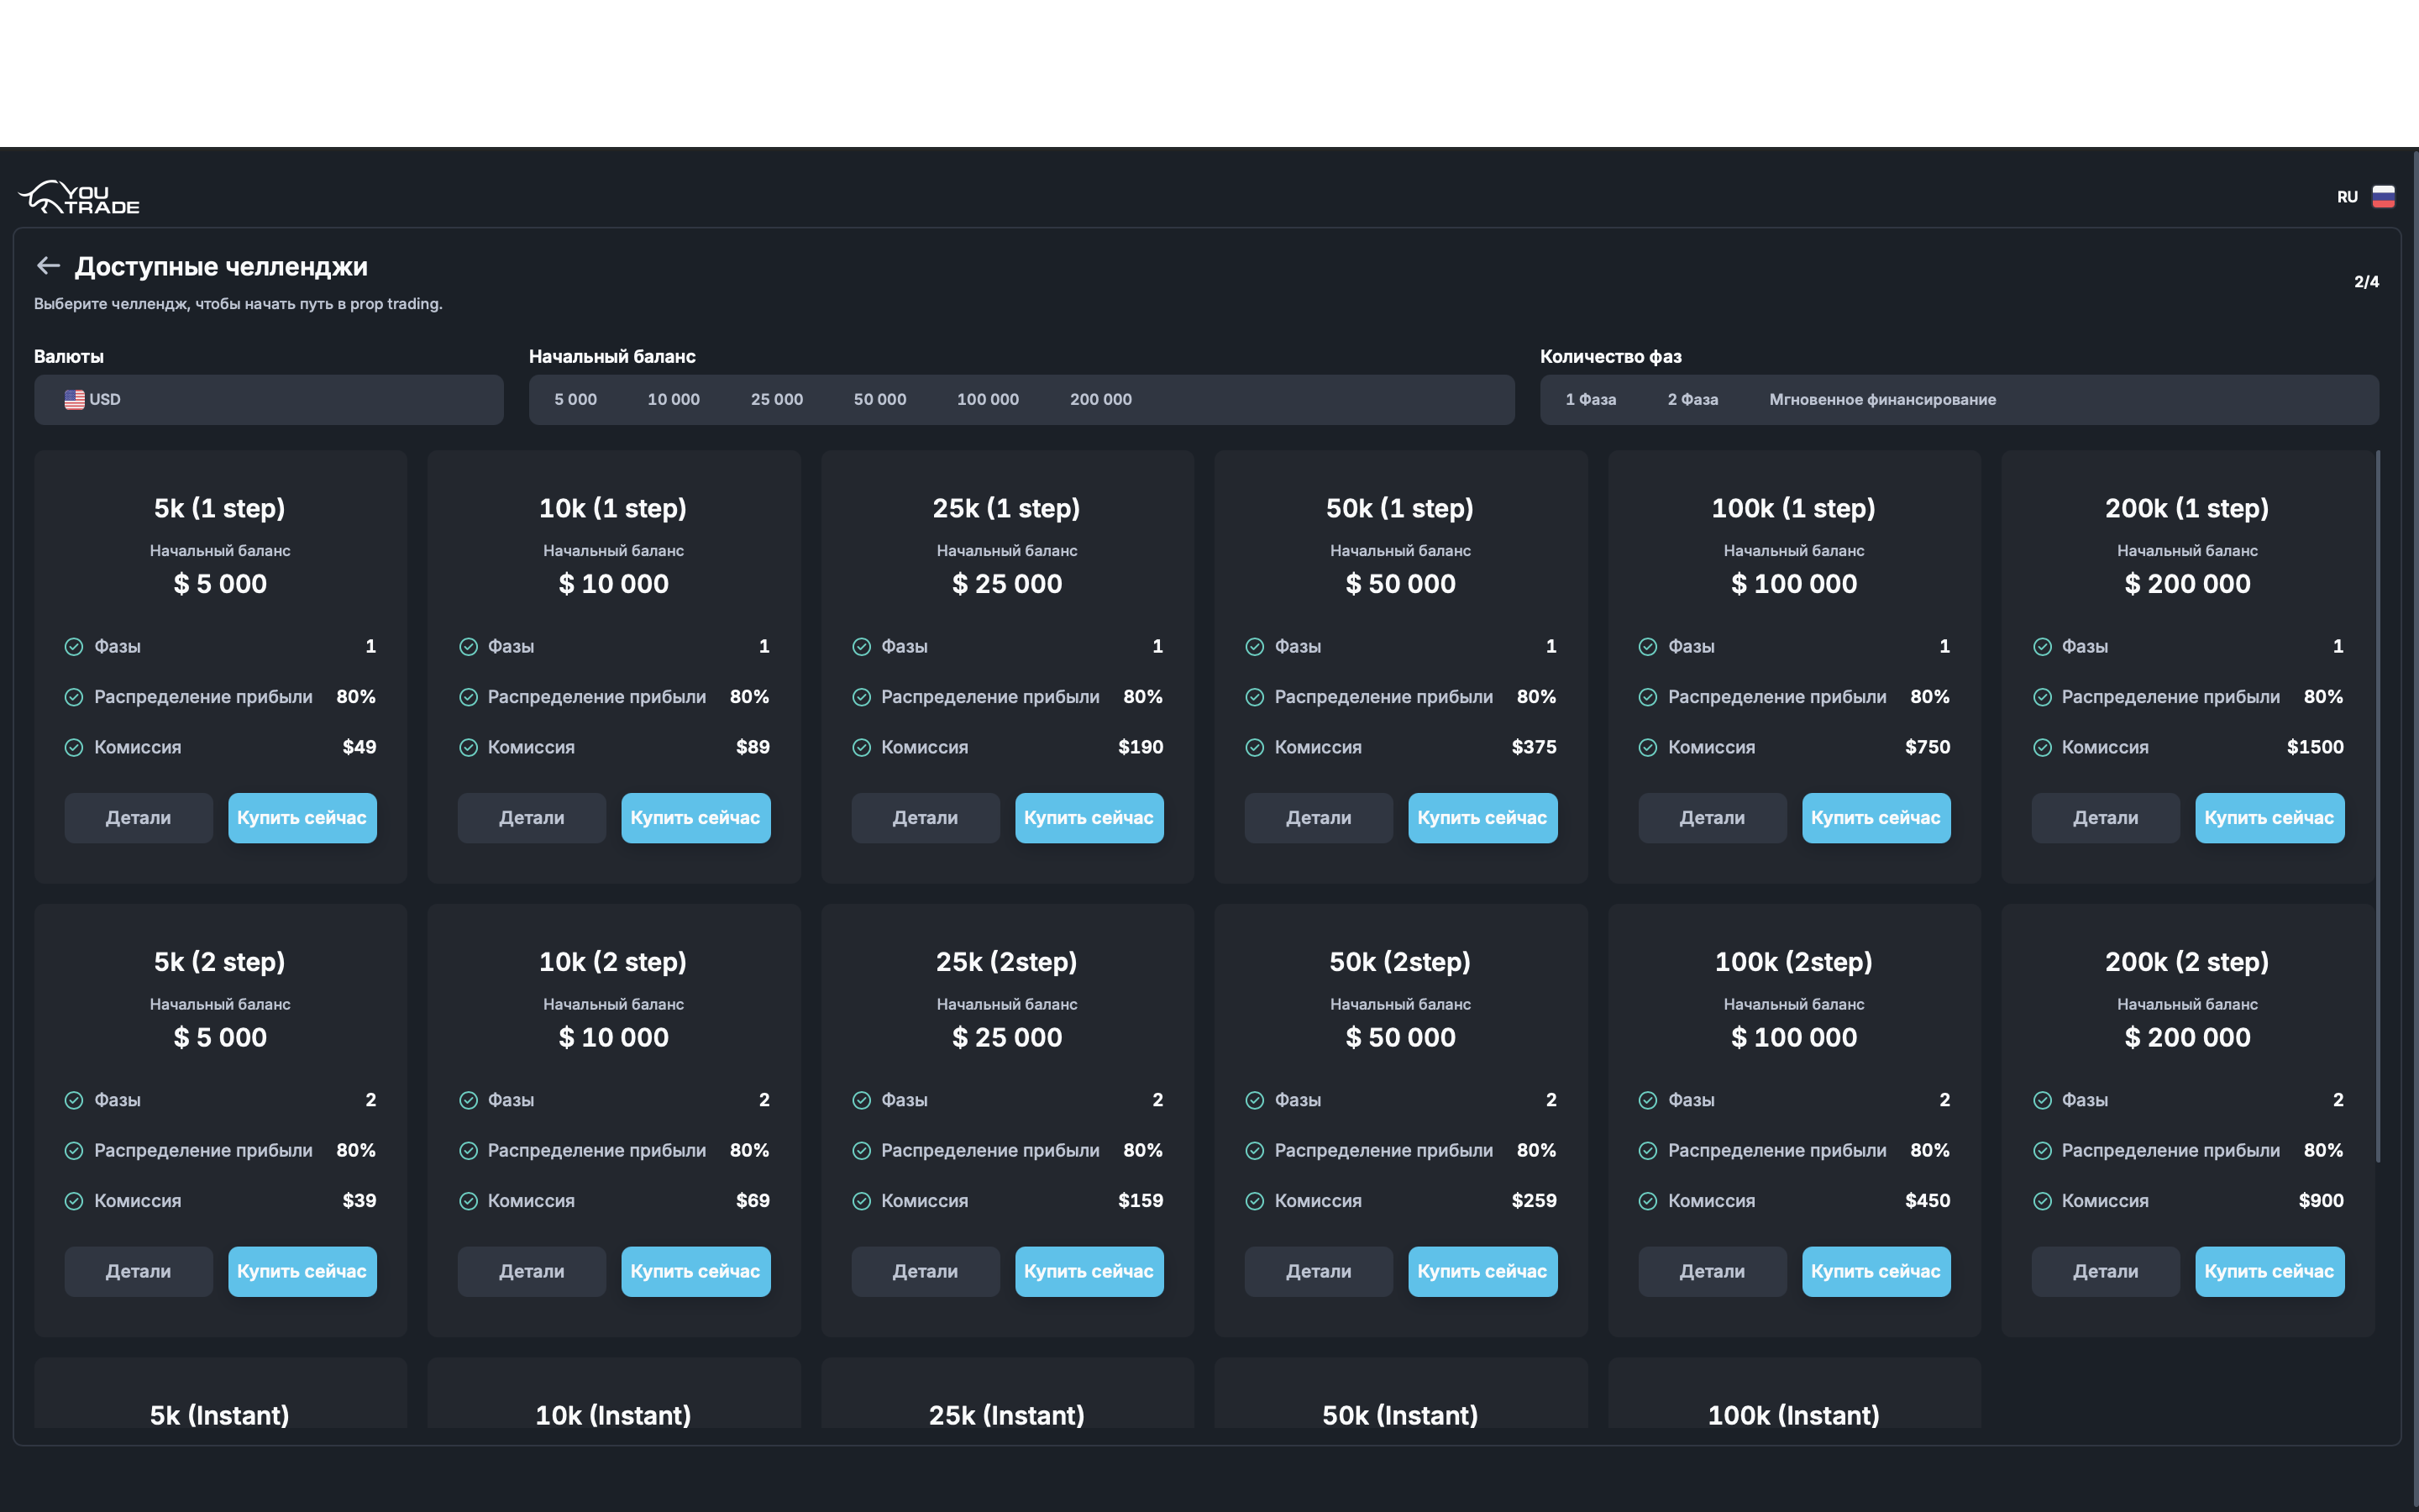
Task: Click the check icon beside Фазы in 5k (1 step)
Action: tap(74, 647)
